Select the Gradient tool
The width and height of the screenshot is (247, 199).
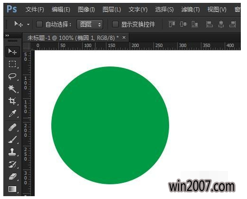12,189
